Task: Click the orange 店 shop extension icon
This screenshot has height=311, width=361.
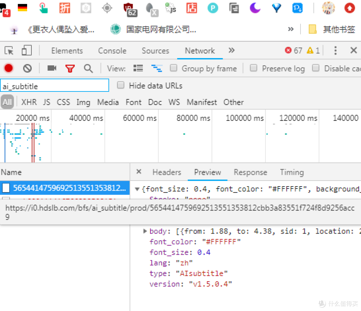Action: point(192,8)
